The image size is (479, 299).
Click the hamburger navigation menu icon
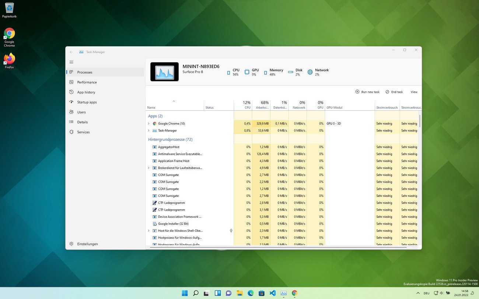[x=71, y=62]
